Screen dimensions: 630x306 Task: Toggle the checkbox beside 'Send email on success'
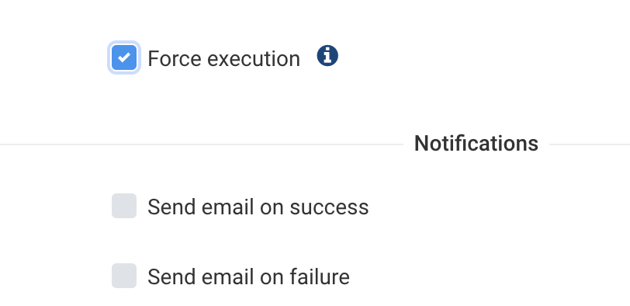coord(124,206)
